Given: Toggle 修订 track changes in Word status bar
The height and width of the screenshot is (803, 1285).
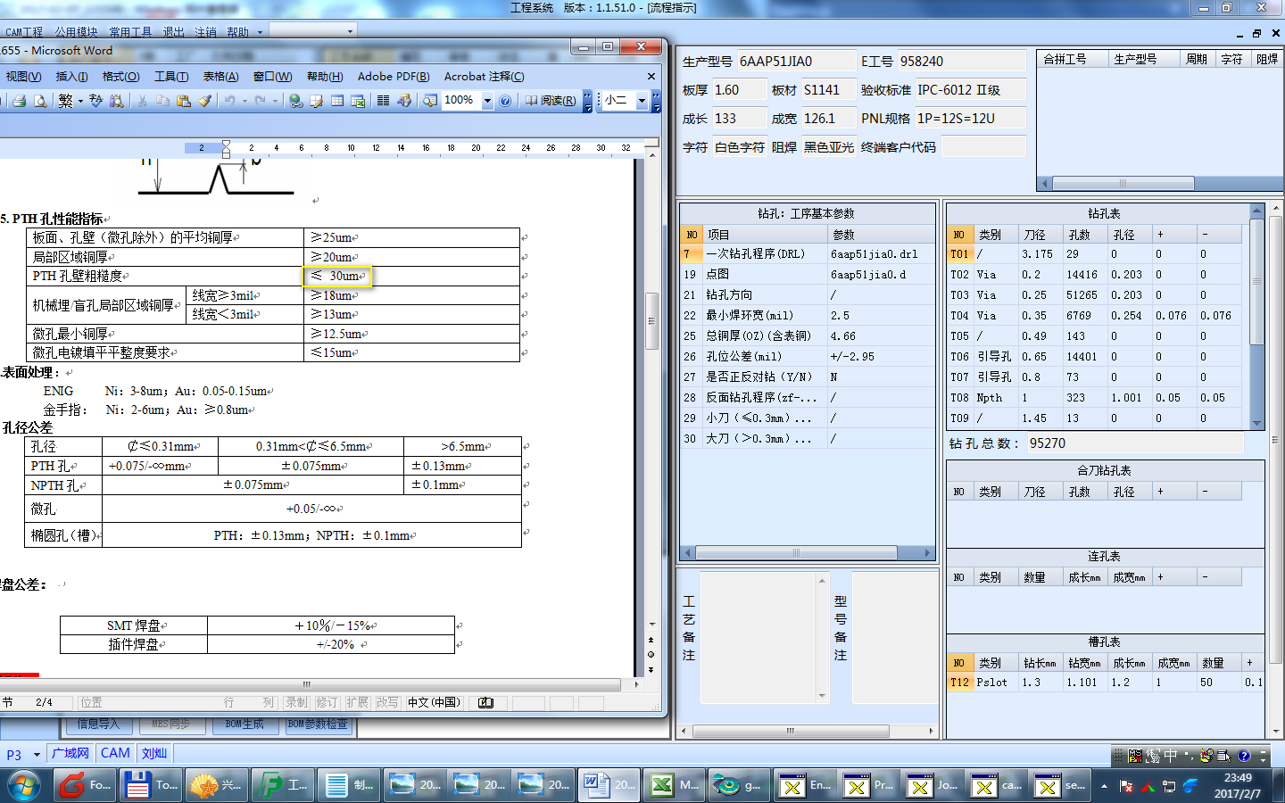Looking at the screenshot, I should pyautogui.click(x=327, y=703).
